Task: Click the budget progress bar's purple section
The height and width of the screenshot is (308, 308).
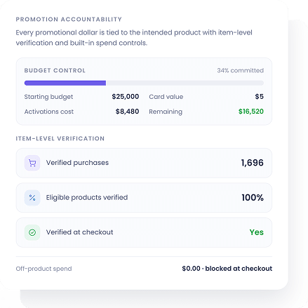Action: [65, 83]
